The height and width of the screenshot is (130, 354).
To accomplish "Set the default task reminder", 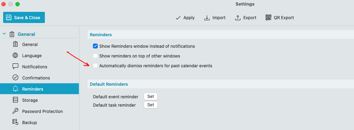I will point(151,105).
